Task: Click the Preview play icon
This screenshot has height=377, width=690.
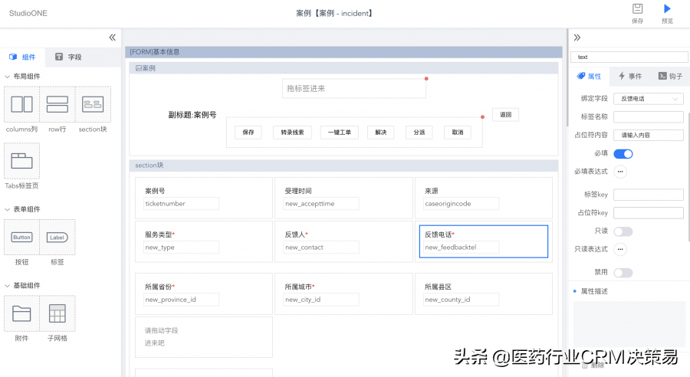Action: 667,8
